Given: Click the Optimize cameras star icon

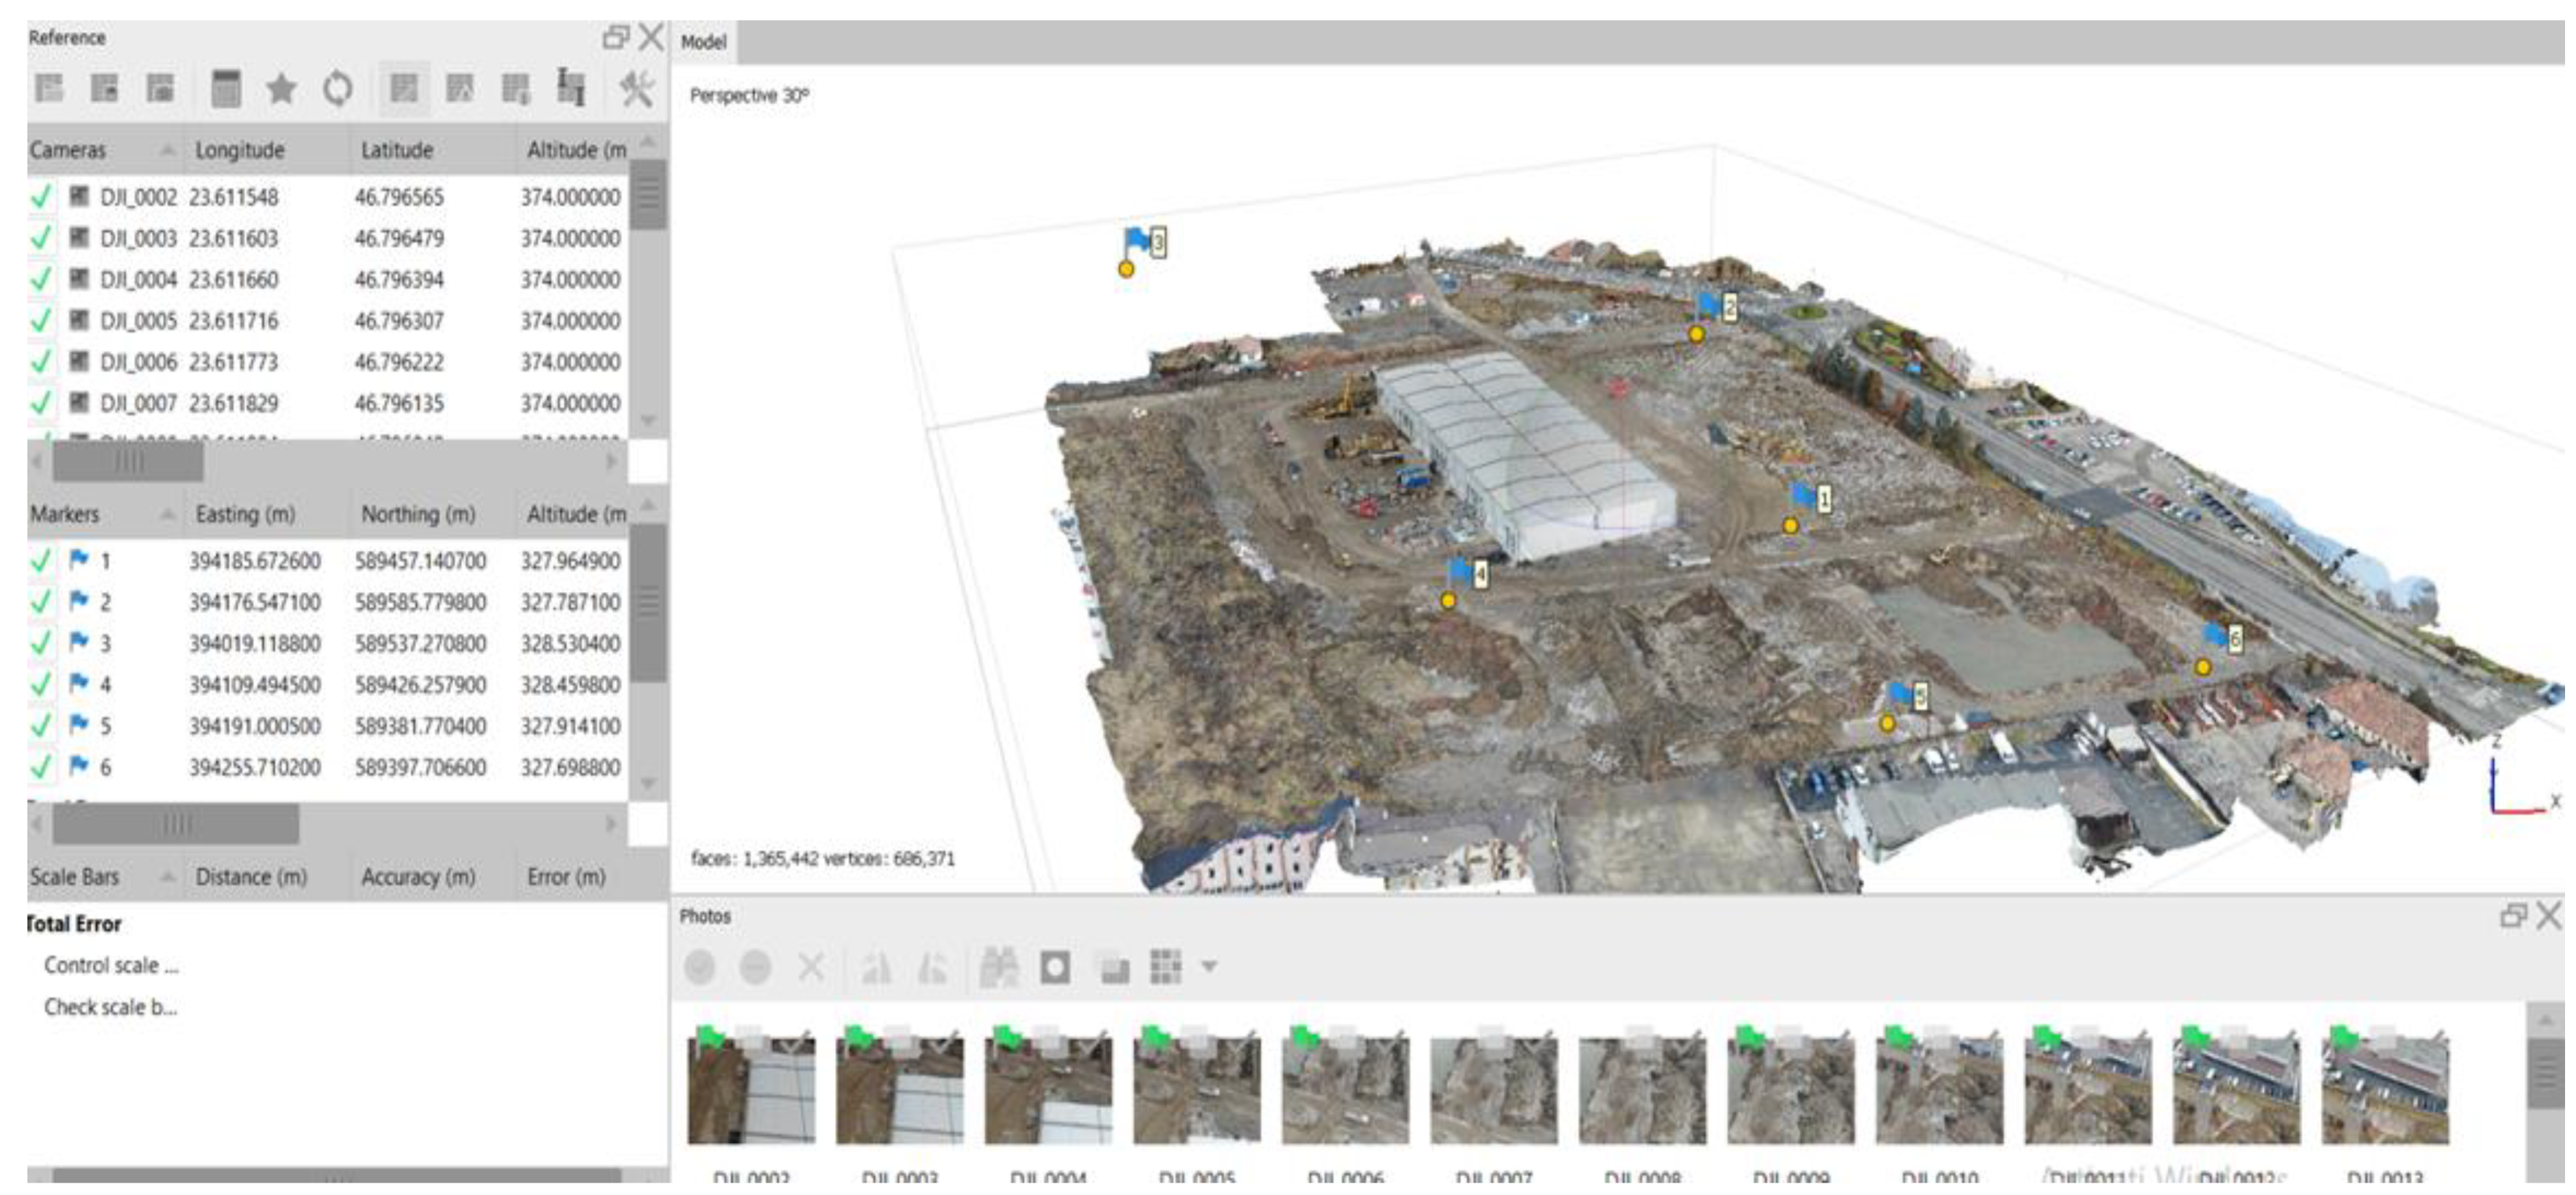Looking at the screenshot, I should [x=281, y=89].
